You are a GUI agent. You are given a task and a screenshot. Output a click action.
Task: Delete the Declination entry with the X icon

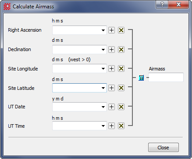click(x=121, y=49)
